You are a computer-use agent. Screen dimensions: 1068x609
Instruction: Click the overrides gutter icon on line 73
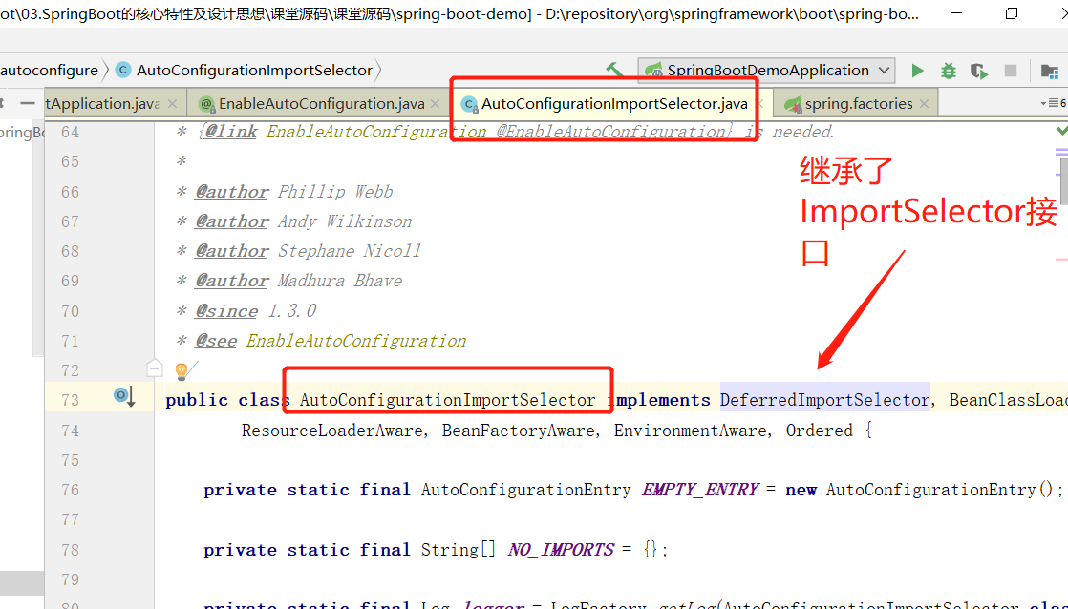pos(120,394)
